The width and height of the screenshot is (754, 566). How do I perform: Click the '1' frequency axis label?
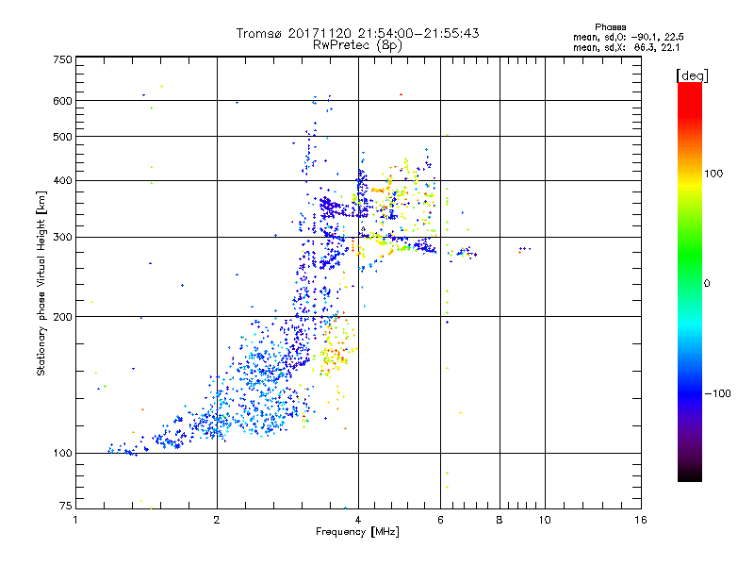(75, 520)
